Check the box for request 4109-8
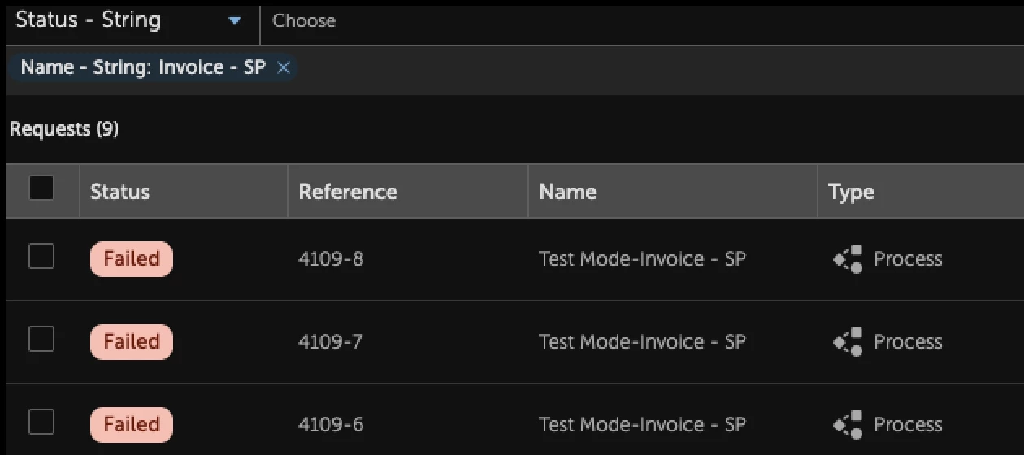The width and height of the screenshot is (1024, 455). [x=41, y=257]
